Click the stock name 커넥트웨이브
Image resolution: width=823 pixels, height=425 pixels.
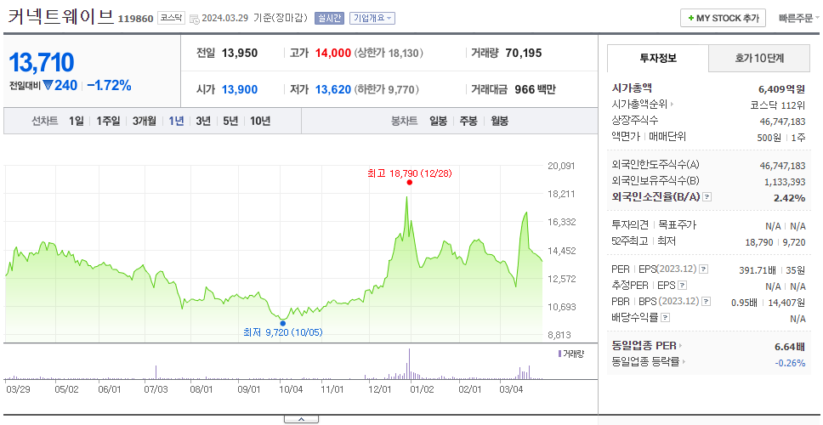(x=60, y=17)
